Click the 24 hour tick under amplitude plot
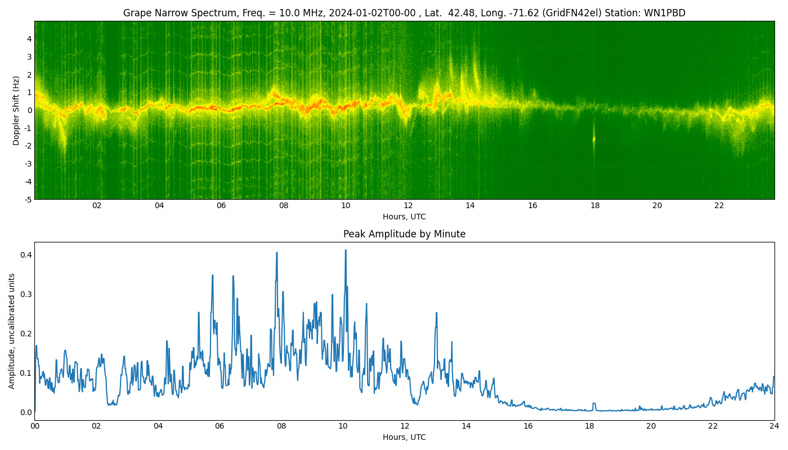Image resolution: width=788 pixels, height=450 pixels. (774, 426)
